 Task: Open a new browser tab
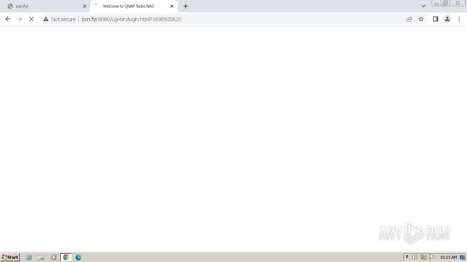[186, 6]
